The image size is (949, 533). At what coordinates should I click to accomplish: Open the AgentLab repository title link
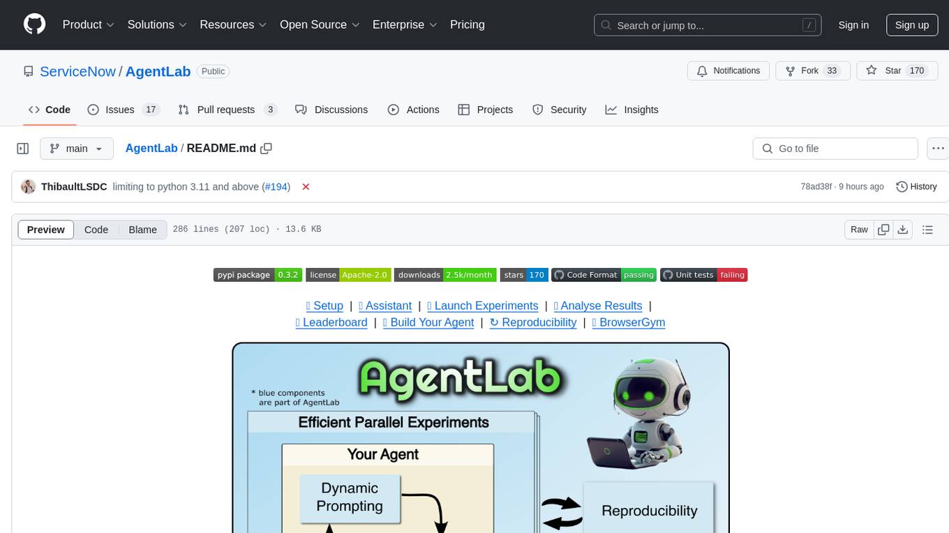pyautogui.click(x=158, y=71)
